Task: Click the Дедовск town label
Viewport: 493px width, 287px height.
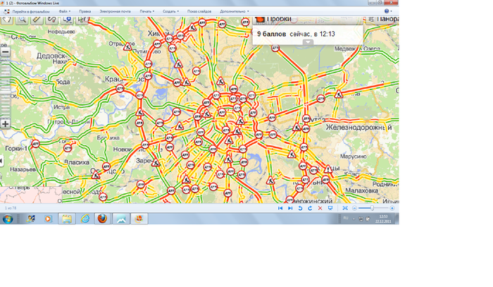Action: coord(51,56)
